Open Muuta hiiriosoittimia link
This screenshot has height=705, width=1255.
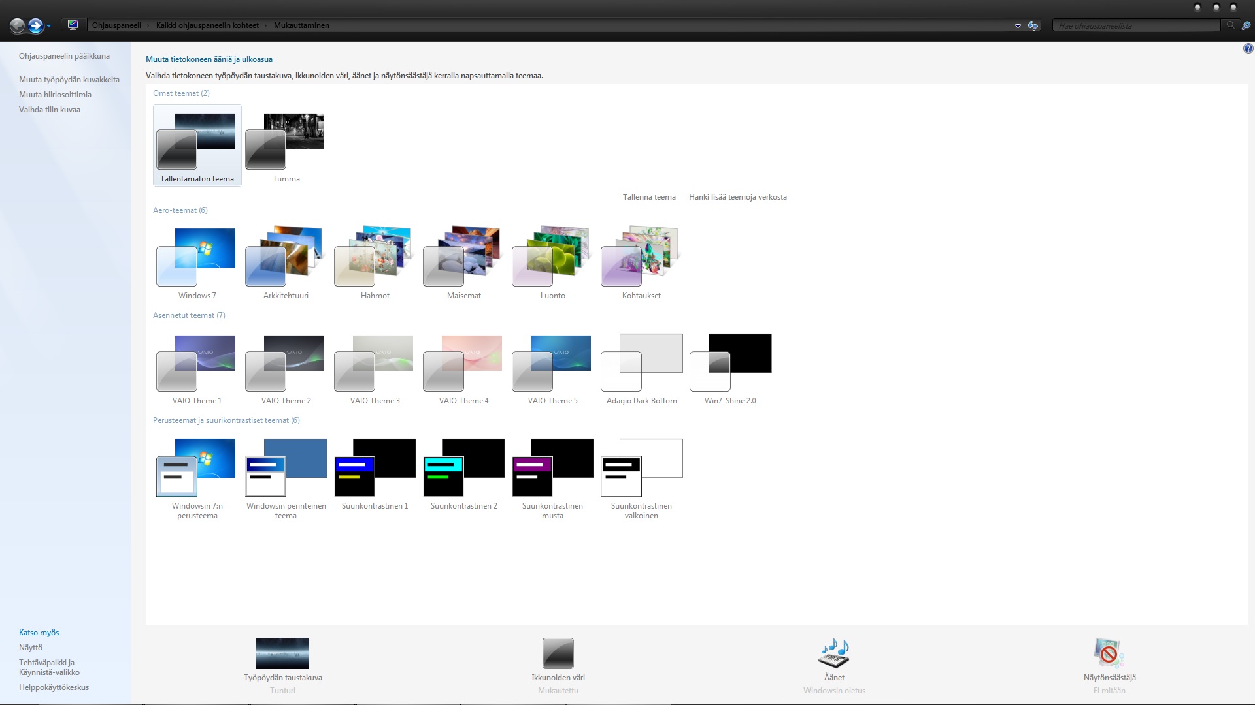[55, 95]
